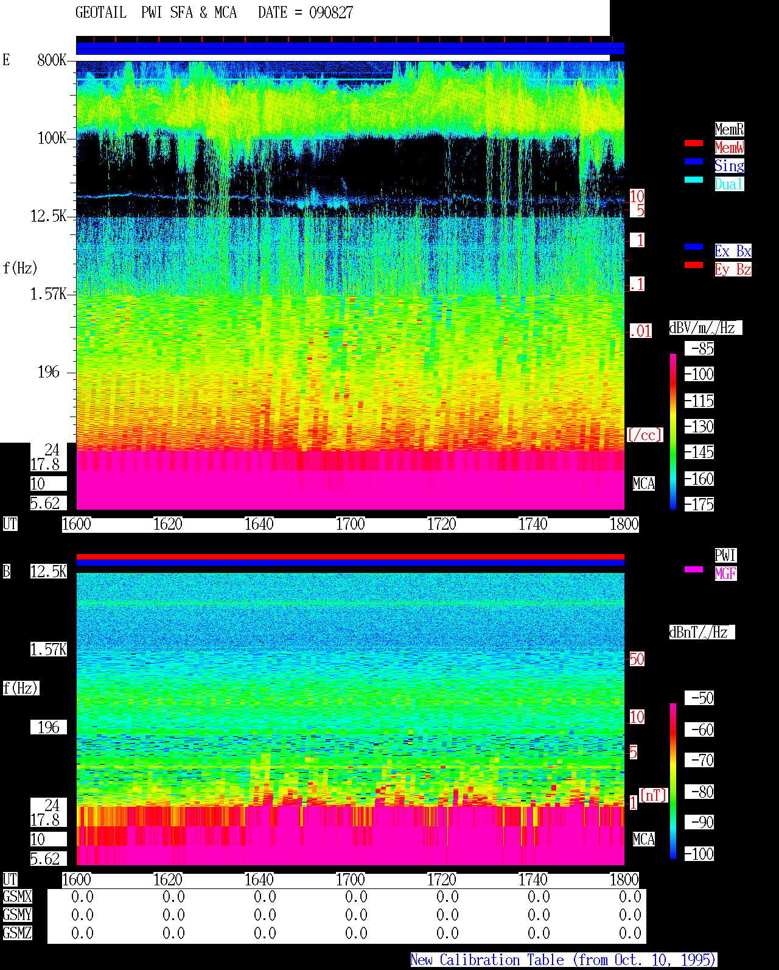Click the dBV/m/√Hz color scale bar

[x=673, y=431]
